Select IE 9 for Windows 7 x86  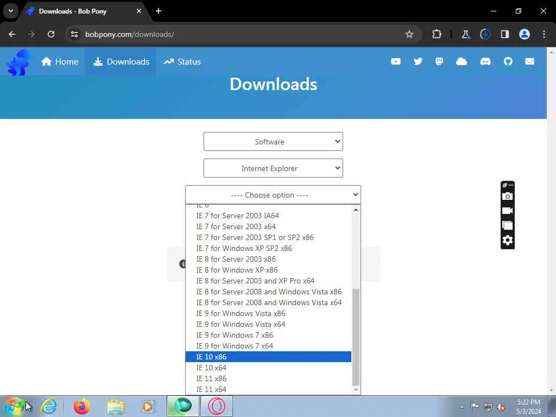tap(268, 335)
